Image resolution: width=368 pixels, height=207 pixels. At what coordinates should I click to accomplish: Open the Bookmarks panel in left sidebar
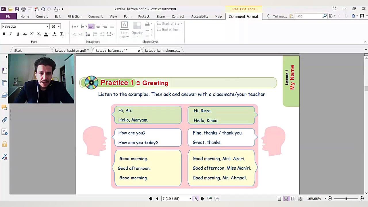click(5, 70)
